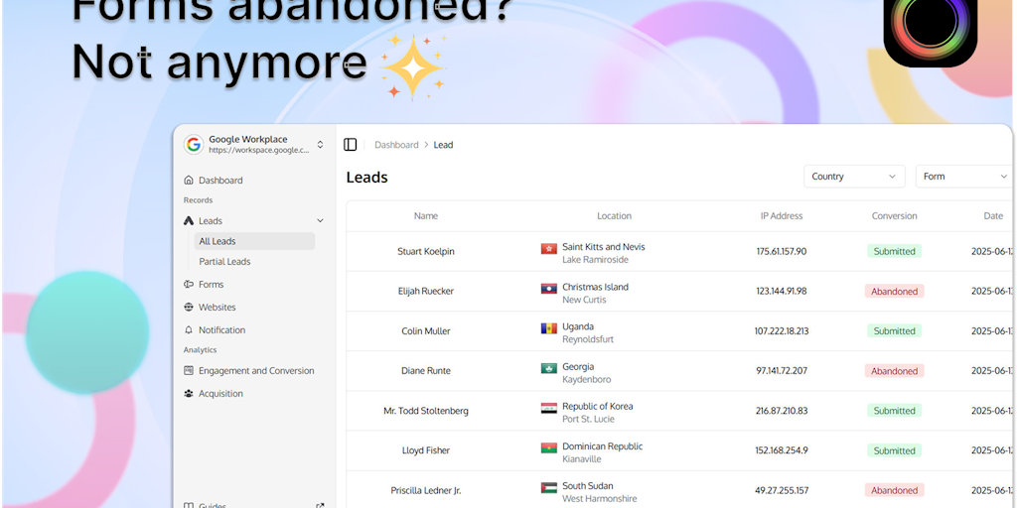The width and height of the screenshot is (1017, 508).
Task: Open the Form filter dropdown
Action: point(963,177)
